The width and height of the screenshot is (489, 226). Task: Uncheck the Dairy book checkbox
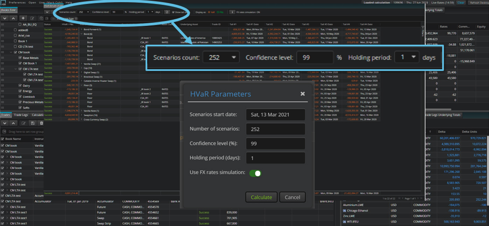tap(20, 86)
